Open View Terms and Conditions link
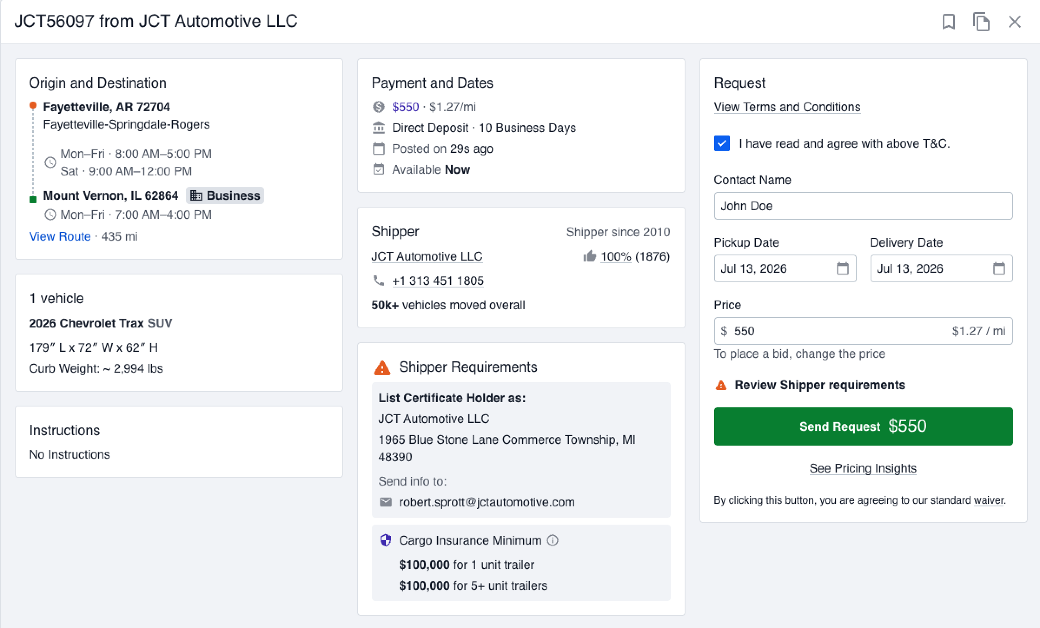 coord(787,107)
